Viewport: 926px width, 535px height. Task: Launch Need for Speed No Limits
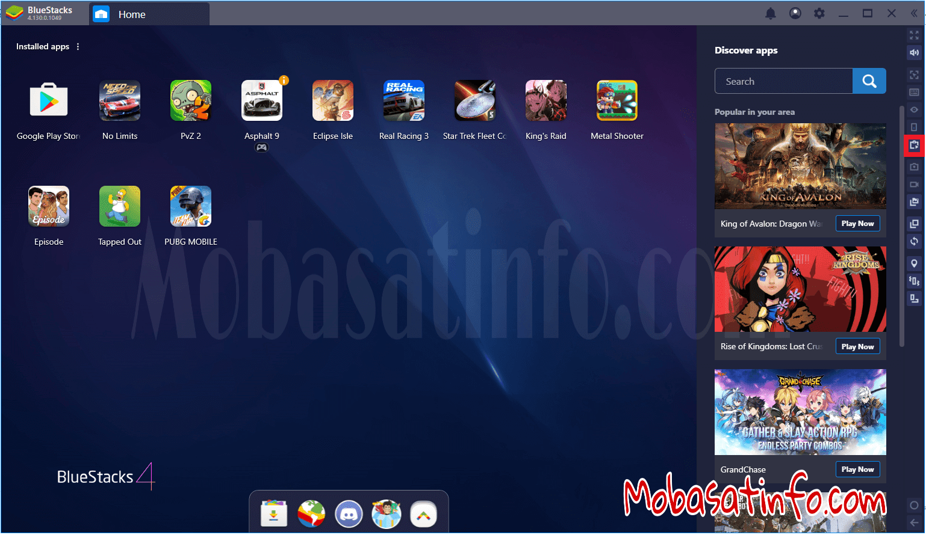point(120,100)
